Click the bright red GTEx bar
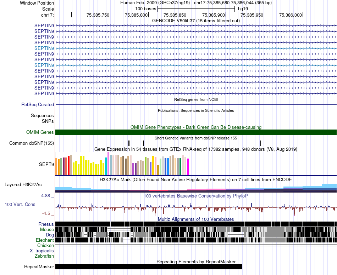This screenshot has height=275, width=337. 68,165
